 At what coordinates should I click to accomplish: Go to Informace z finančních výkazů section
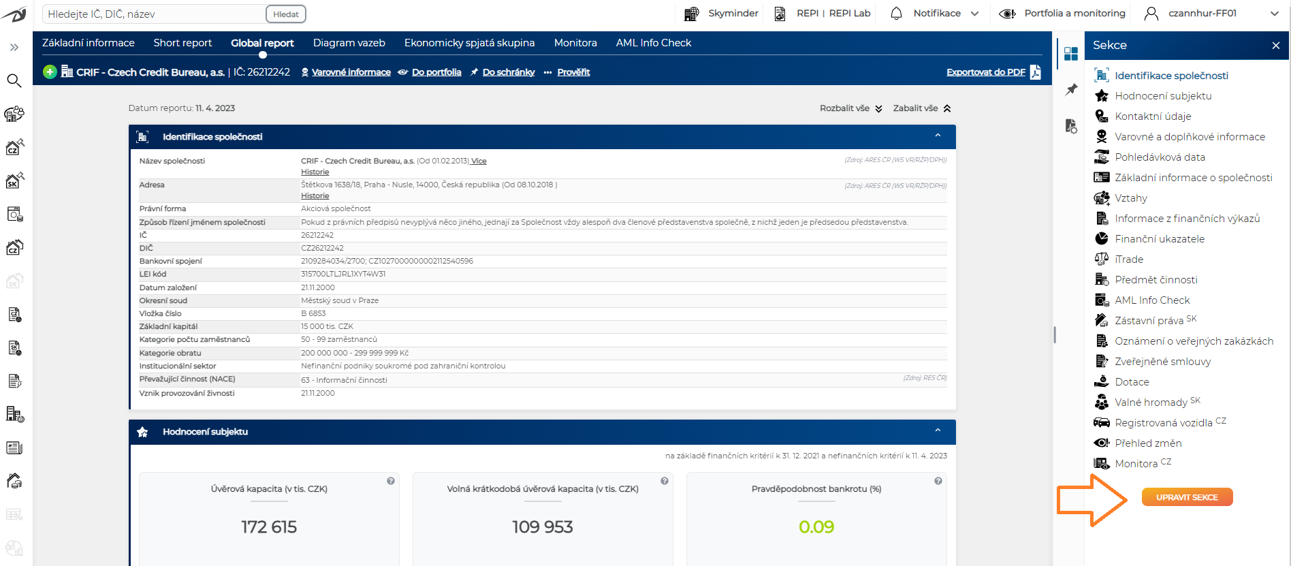coord(1187,219)
